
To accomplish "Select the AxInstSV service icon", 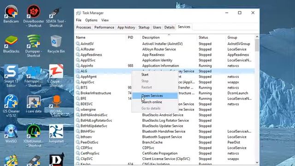I will click(x=78, y=44).
